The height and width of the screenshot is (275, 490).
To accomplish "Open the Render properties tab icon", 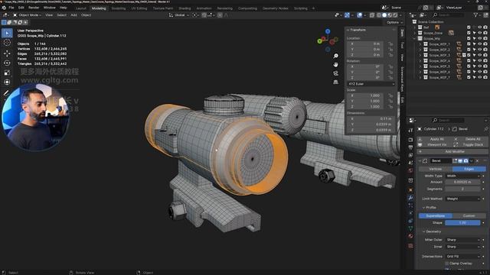I will click(410, 140).
